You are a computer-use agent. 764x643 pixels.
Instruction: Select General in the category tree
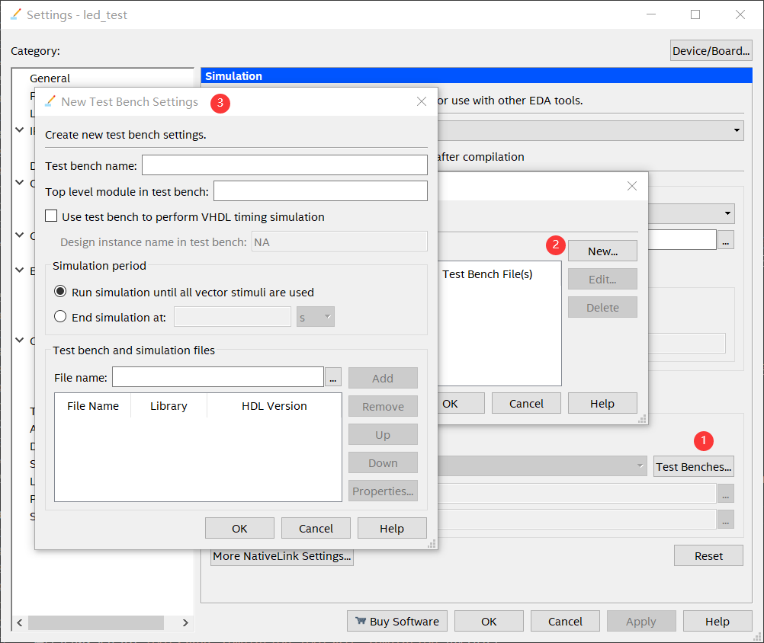coord(50,78)
